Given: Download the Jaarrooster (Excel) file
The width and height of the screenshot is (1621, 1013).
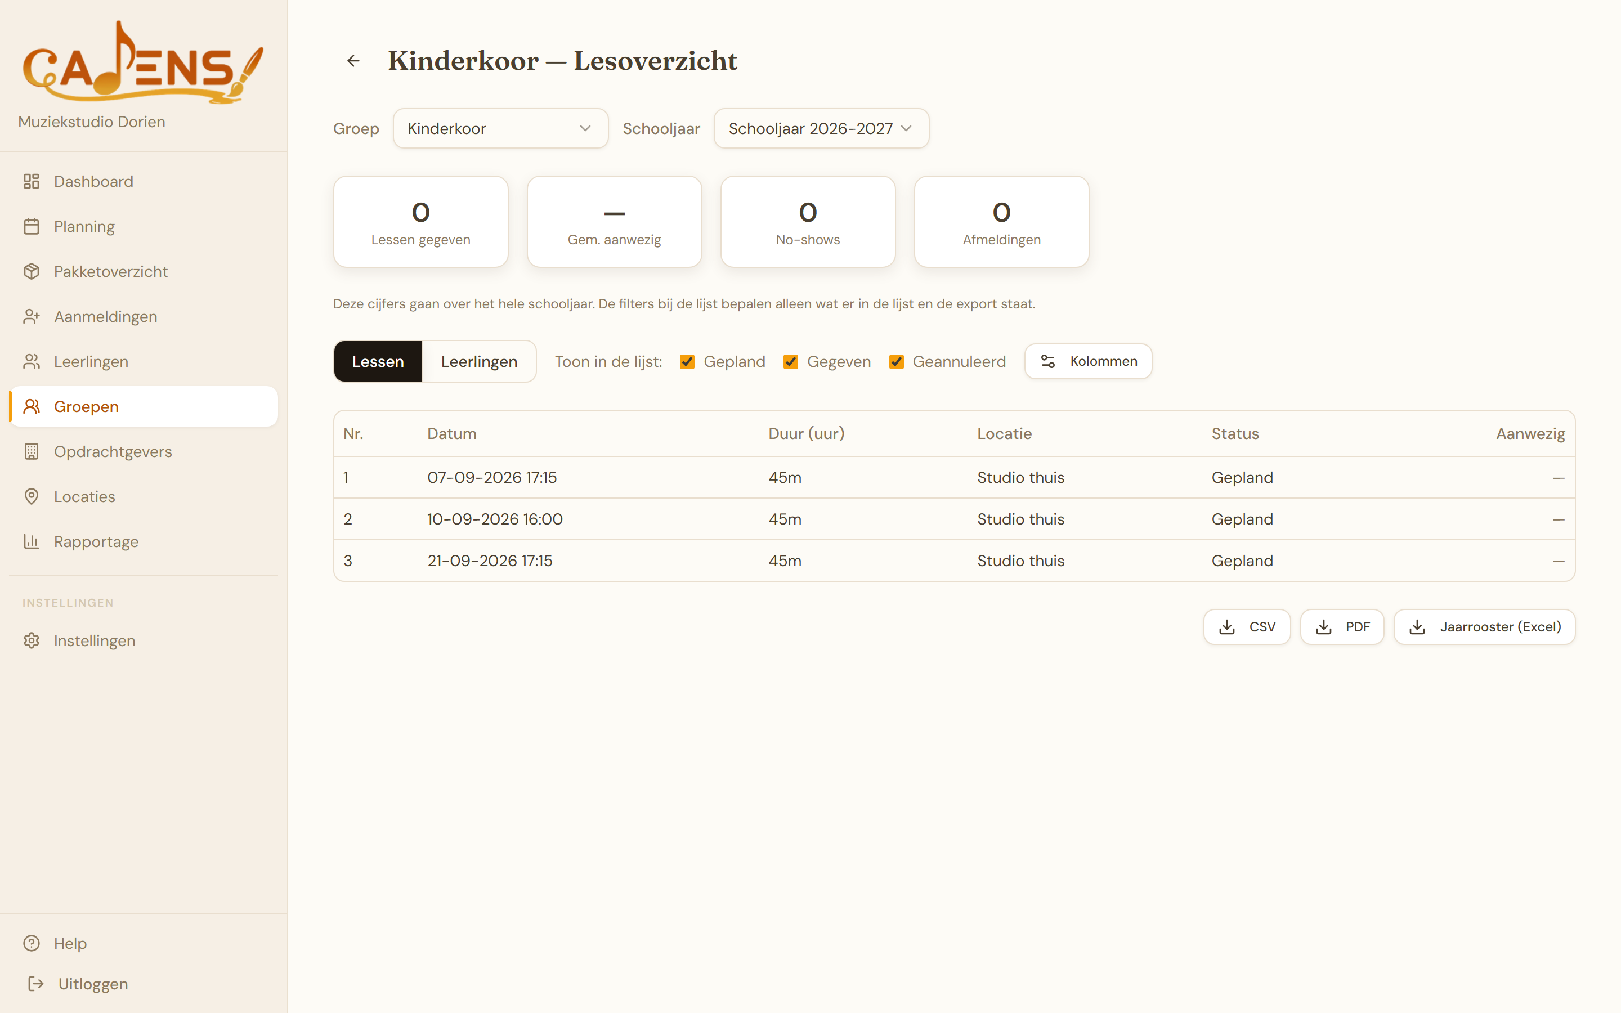Looking at the screenshot, I should pyautogui.click(x=1484, y=626).
